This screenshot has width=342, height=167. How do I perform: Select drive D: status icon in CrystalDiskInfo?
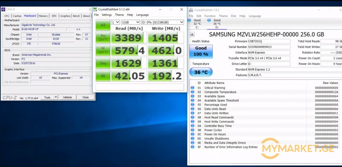pyautogui.click(x=209, y=21)
